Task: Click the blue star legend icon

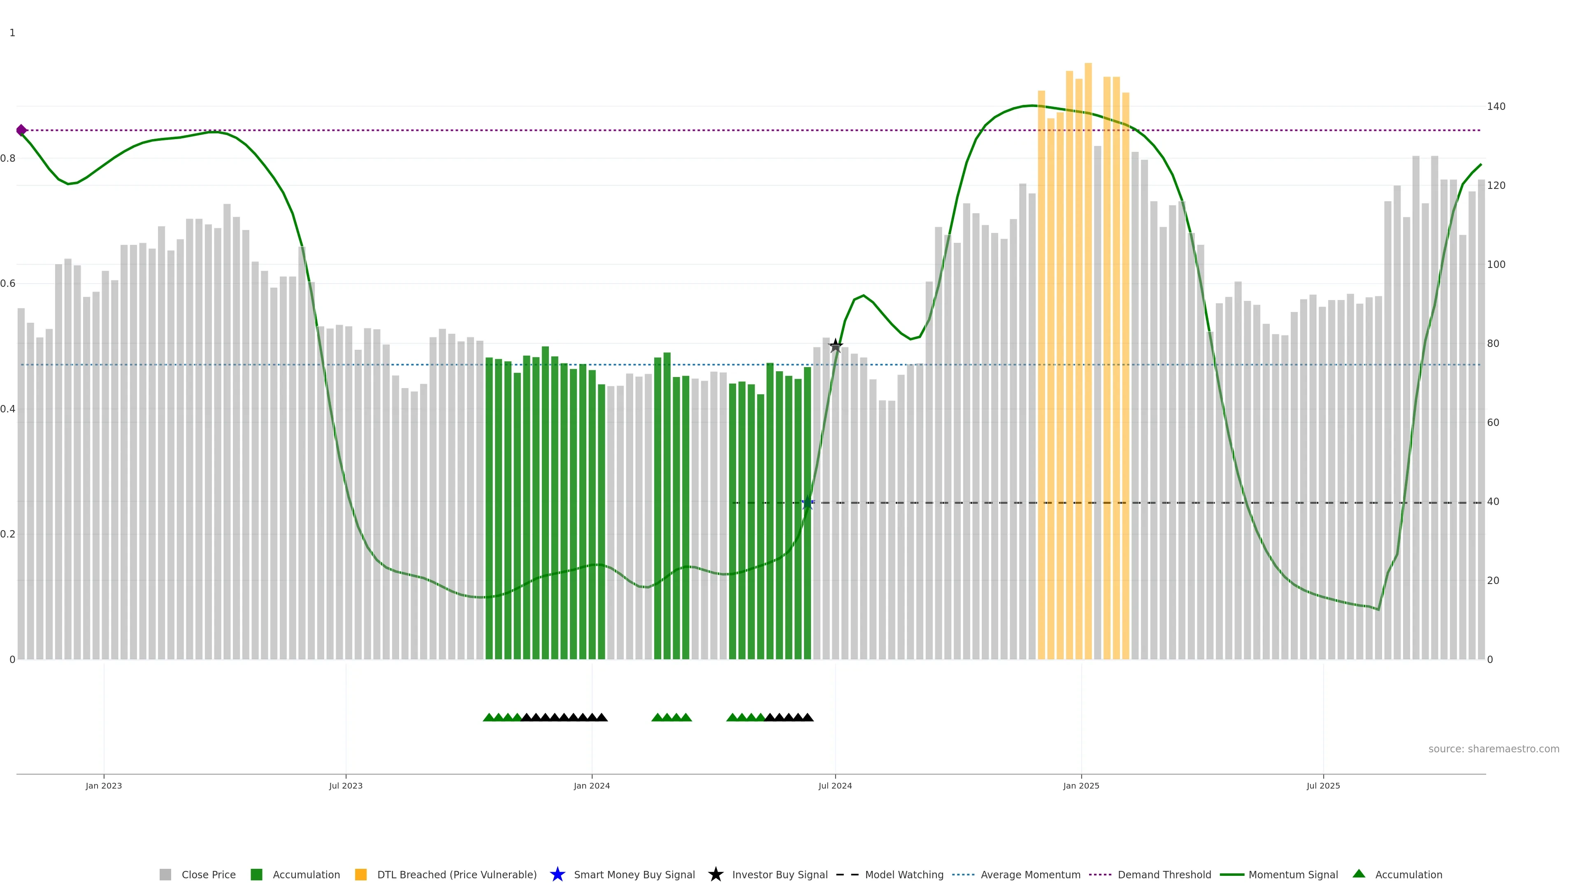Action: (x=557, y=874)
